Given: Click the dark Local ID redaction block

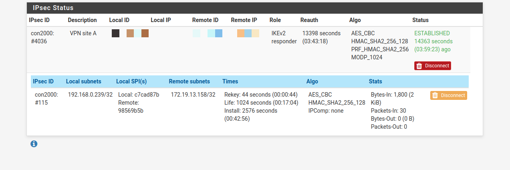Looking at the screenshot, I should click(x=115, y=33).
